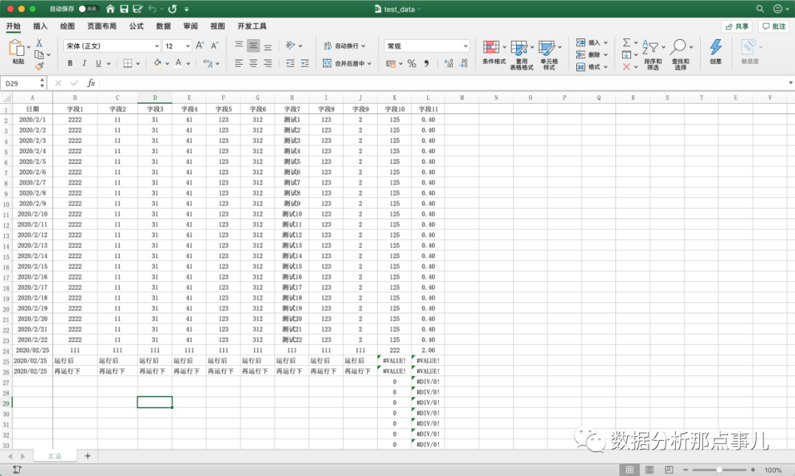The width and height of the screenshot is (795, 476).
Task: Click the Save icon in title bar
Action: point(124,9)
